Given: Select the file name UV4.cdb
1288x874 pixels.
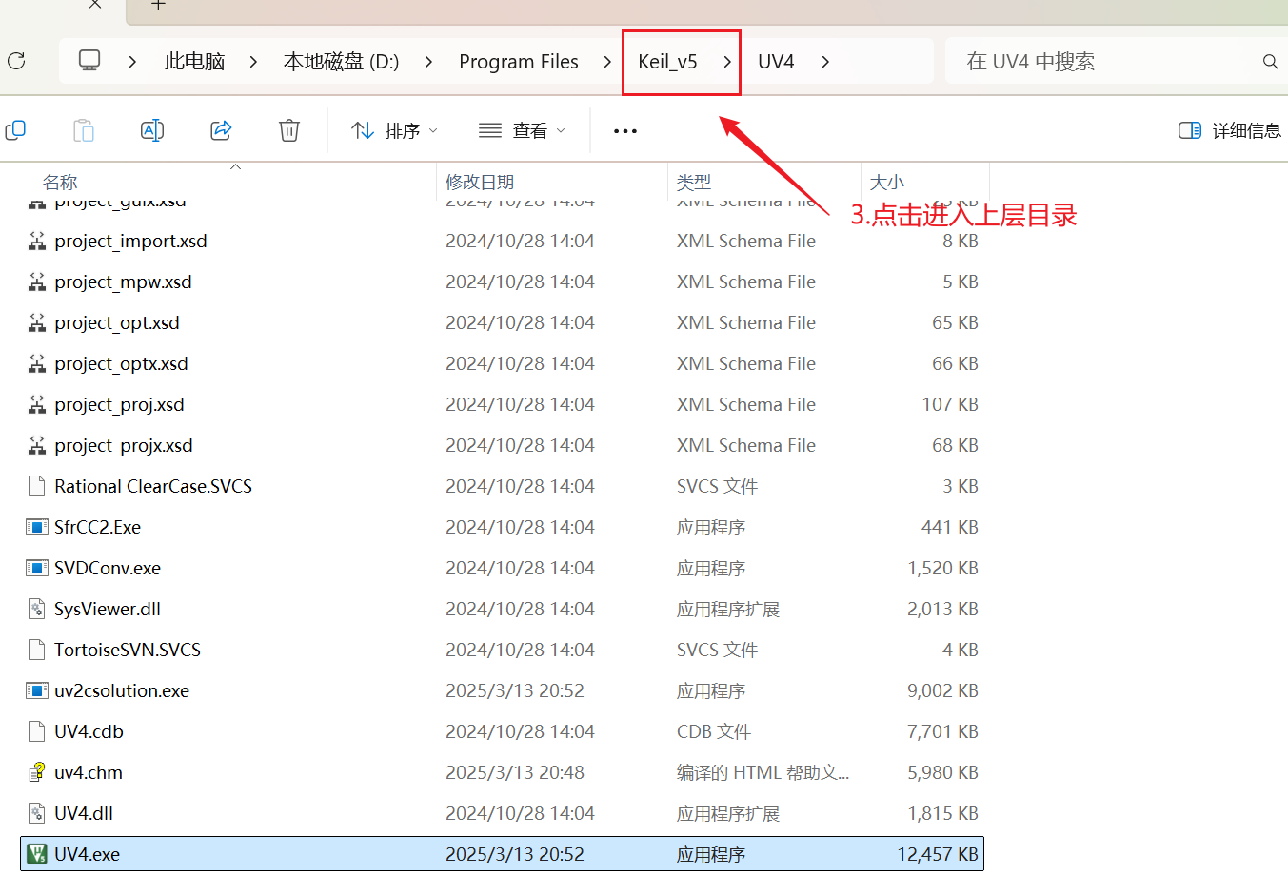Looking at the screenshot, I should click(89, 731).
